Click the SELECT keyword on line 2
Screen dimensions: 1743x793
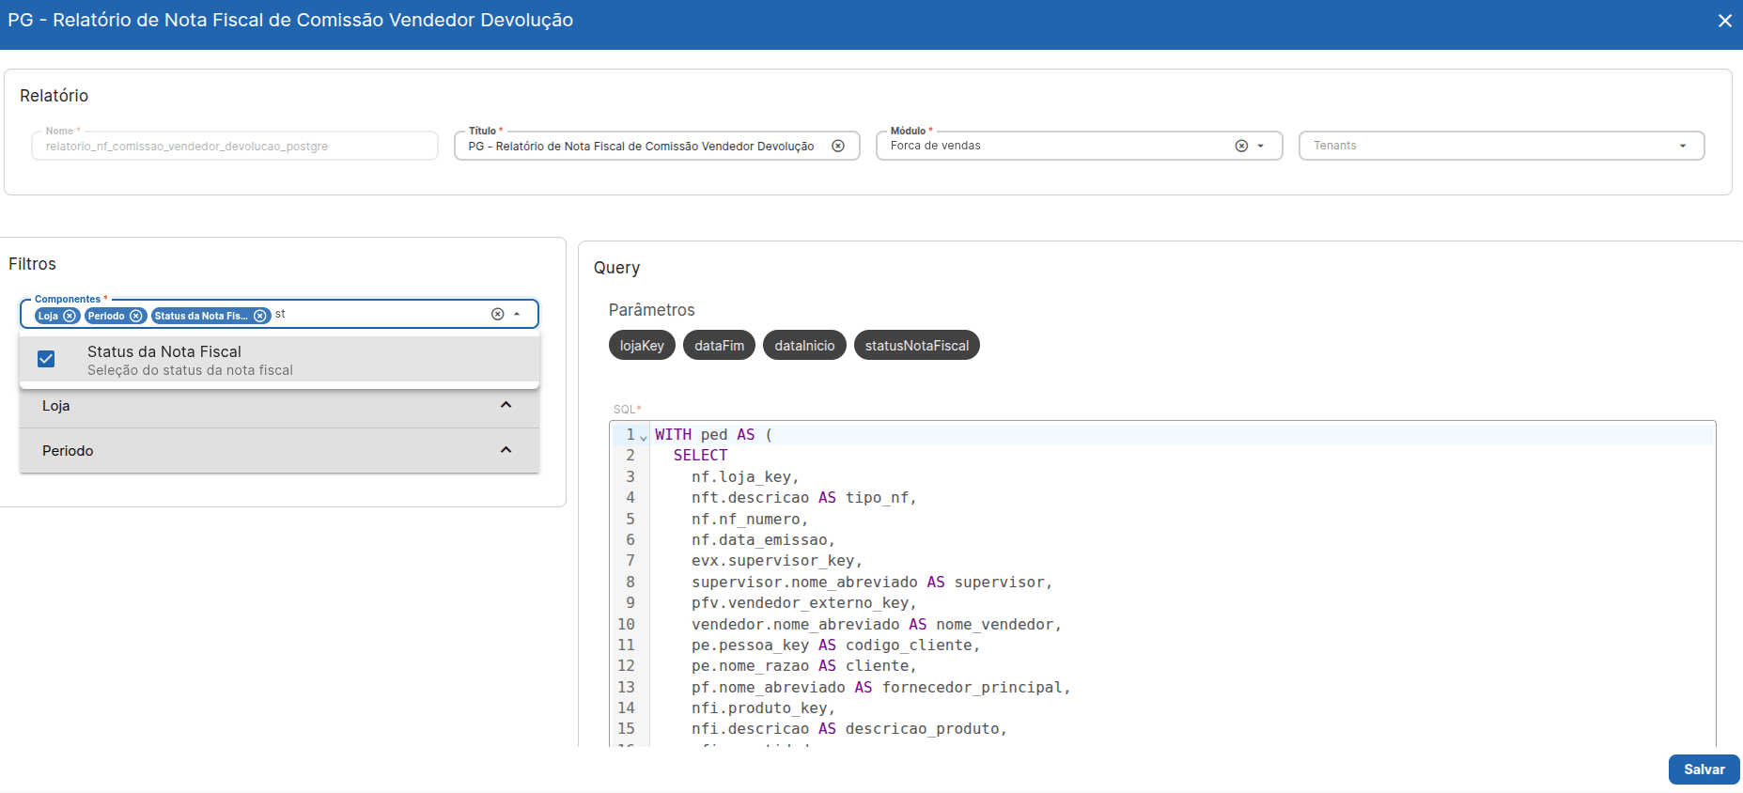tap(700, 456)
